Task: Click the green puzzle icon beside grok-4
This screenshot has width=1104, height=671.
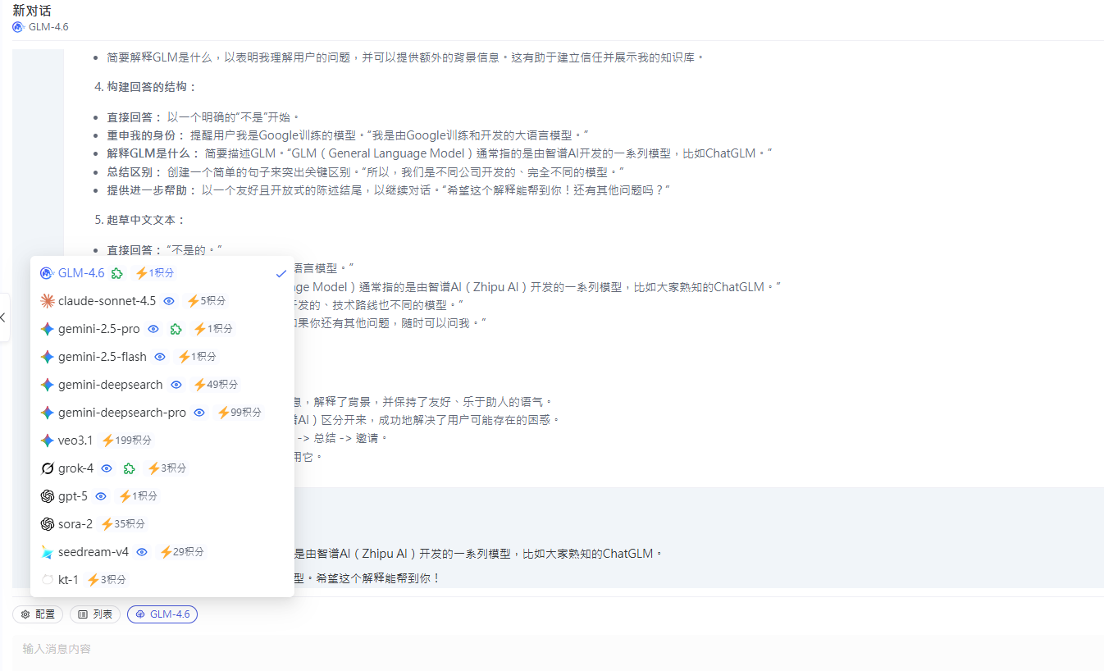Action: tap(129, 468)
